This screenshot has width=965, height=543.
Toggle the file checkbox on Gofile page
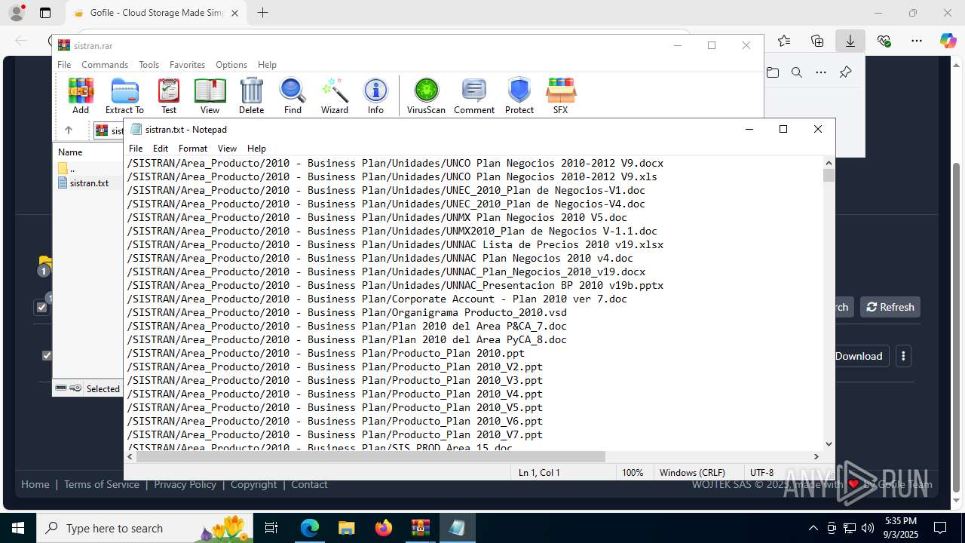click(x=47, y=355)
